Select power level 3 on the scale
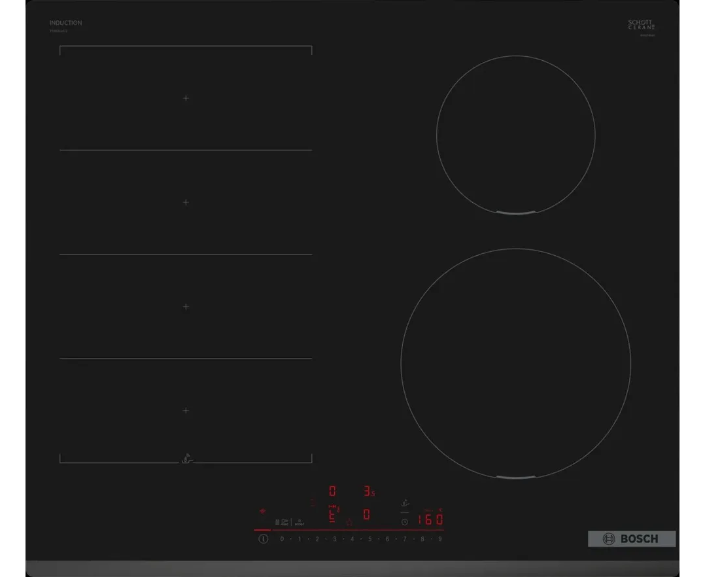705x577 pixels. tap(334, 539)
